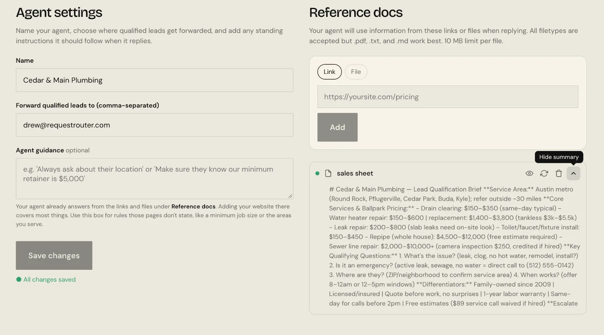This screenshot has width=604, height=335.
Task: Collapse the sales sheet summary
Action: tap(573, 174)
